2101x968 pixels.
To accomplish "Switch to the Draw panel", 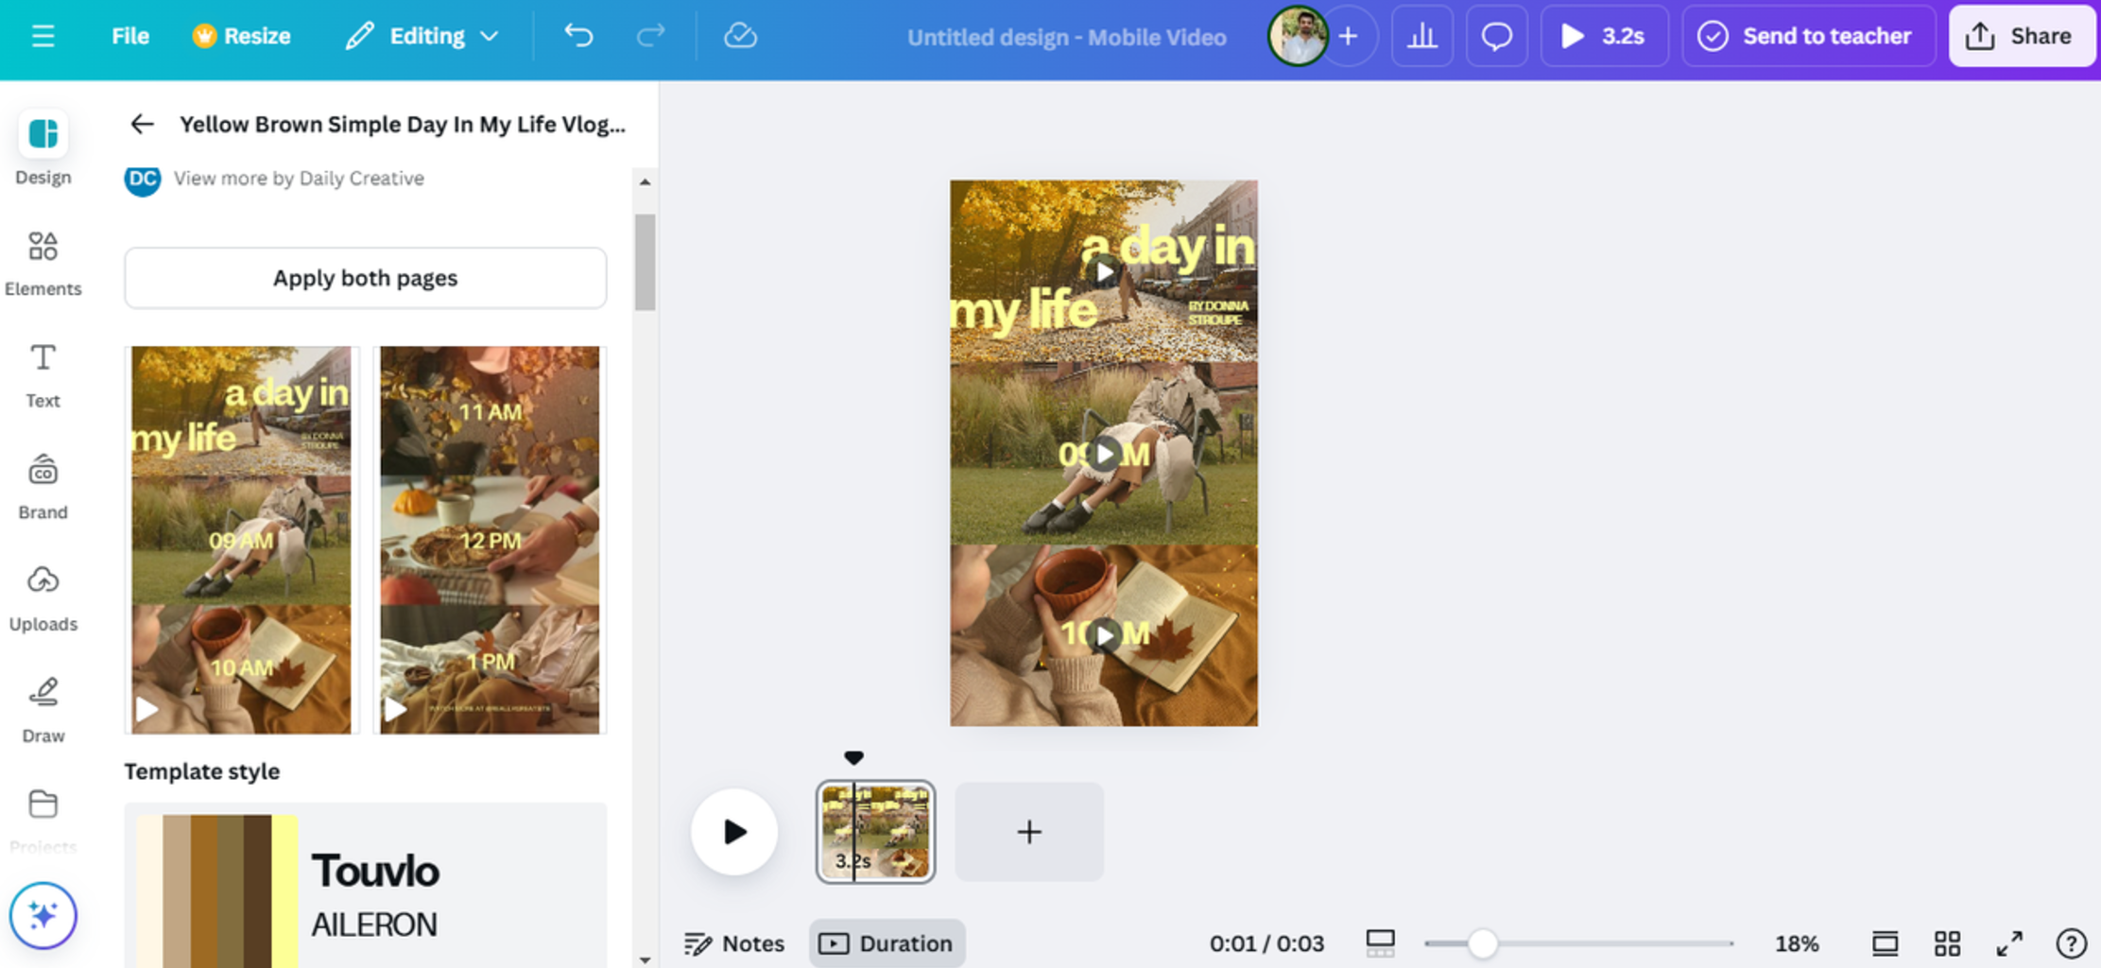I will coord(43,707).
